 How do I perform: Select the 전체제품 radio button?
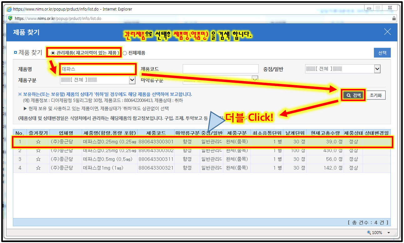click(125, 53)
